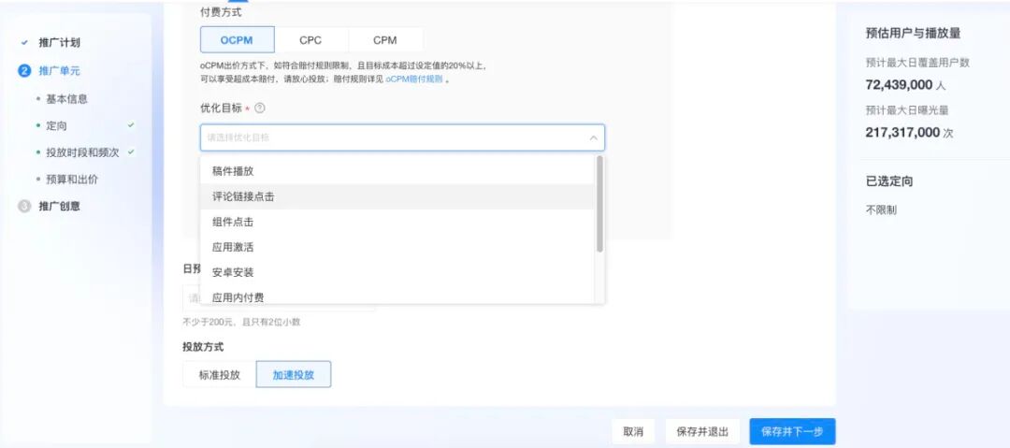Click the dropdown list scrollbar thumb
Screen dimensions: 1010x448
(599, 204)
